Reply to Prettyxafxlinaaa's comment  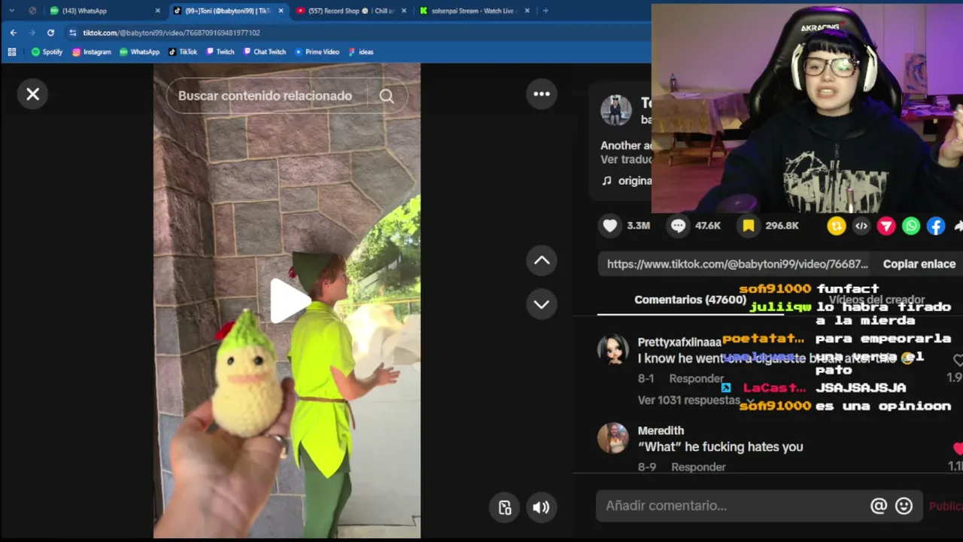(697, 379)
